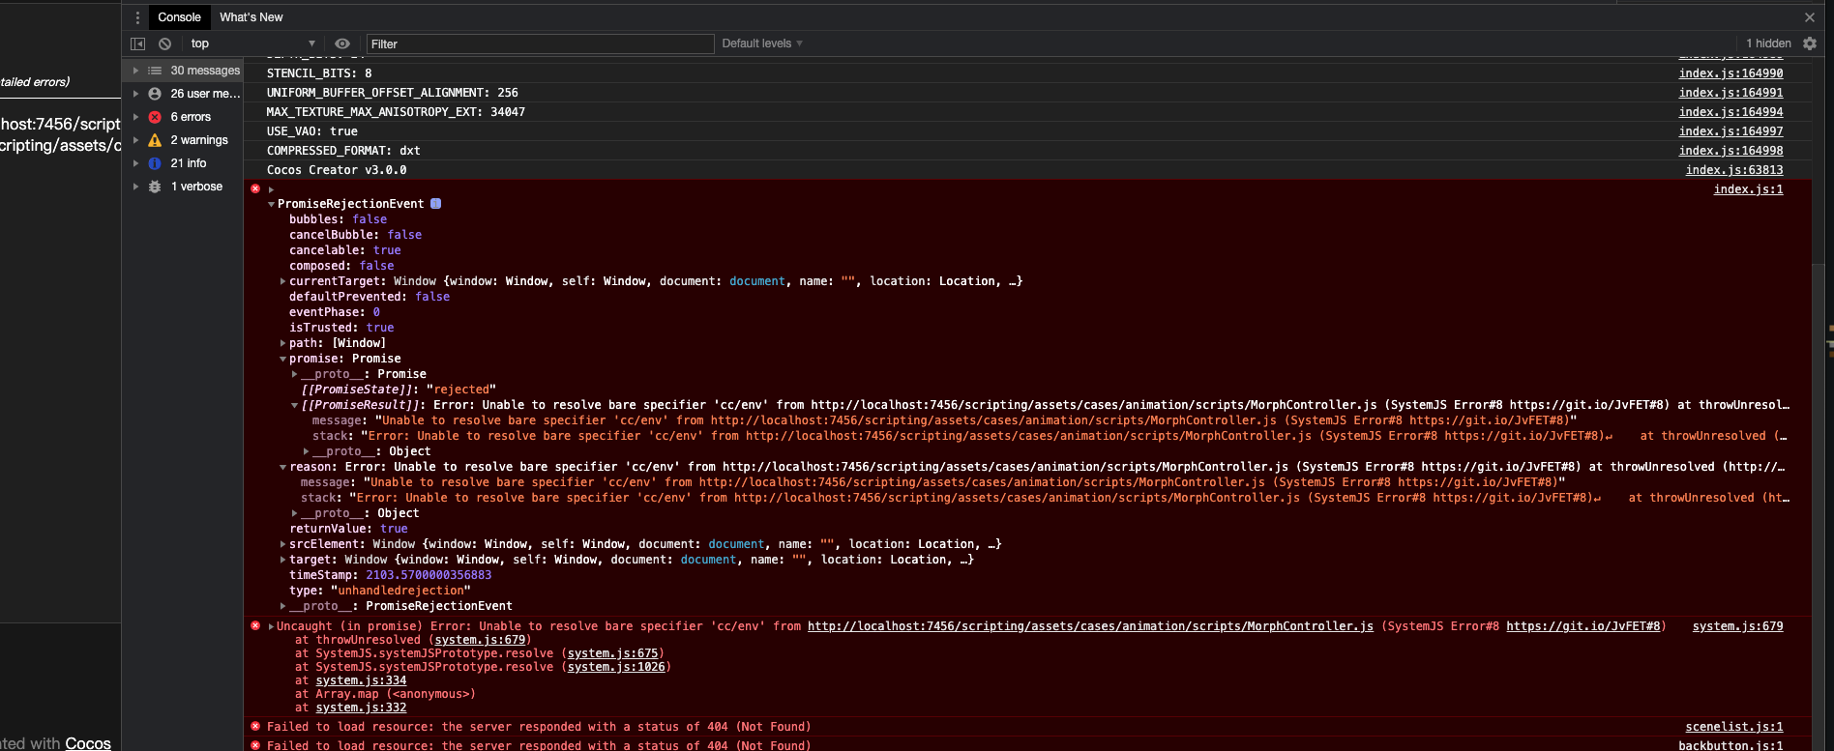1834x751 pixels.
Task: Click the type value "unhandledrejection"
Action: (400, 591)
